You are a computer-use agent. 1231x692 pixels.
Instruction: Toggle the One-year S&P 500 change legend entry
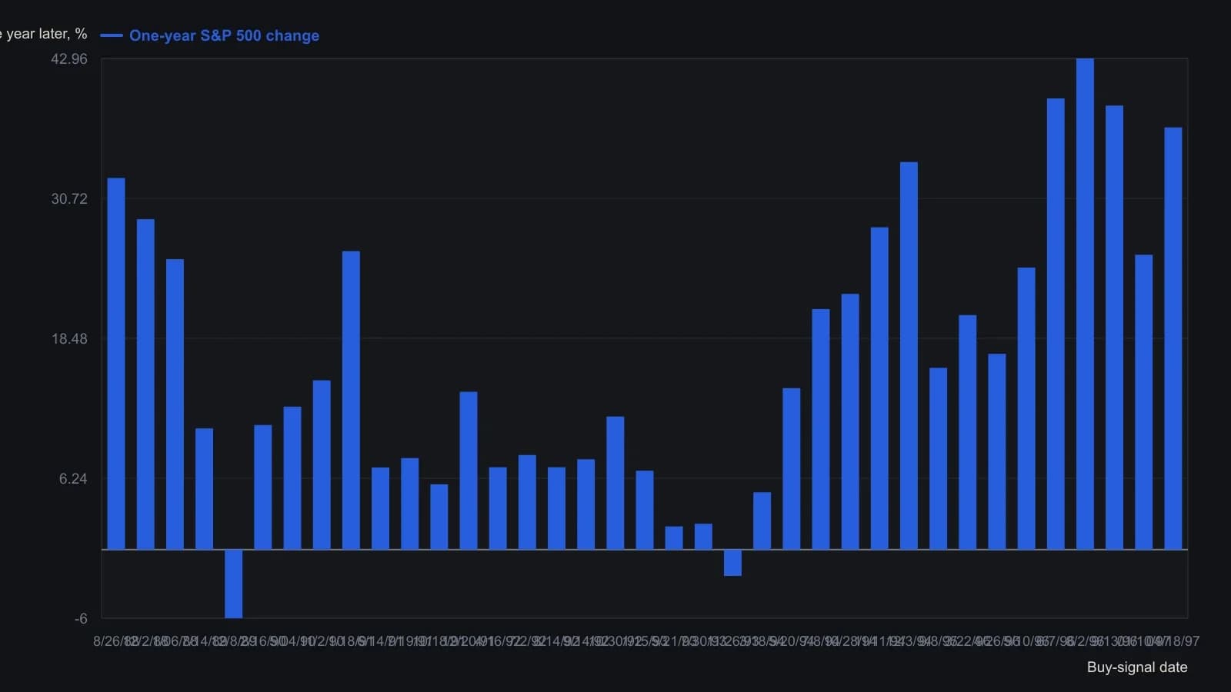210,35
